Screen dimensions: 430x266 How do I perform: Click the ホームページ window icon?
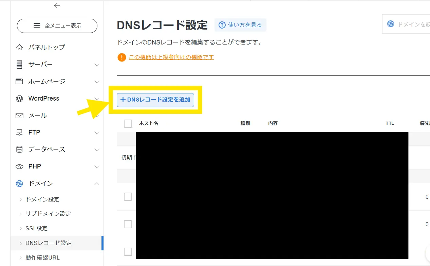(x=19, y=82)
